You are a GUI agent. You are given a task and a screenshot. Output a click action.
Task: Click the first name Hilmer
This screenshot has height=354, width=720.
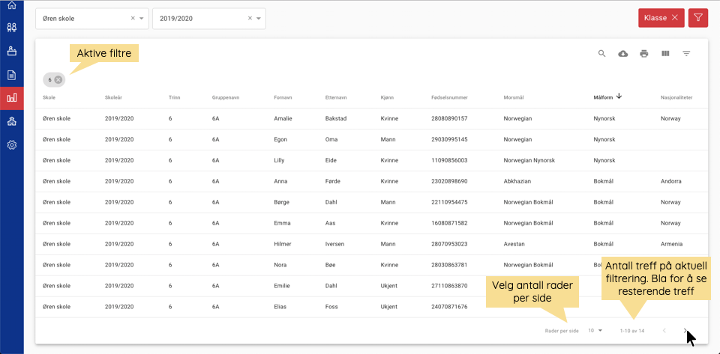pos(283,244)
